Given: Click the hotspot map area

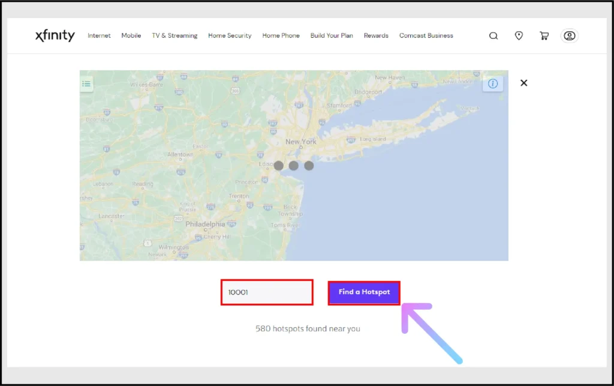Looking at the screenshot, I should pos(294,165).
